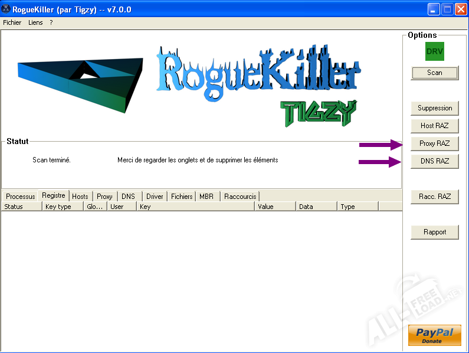Screen dimensions: 469x353
Task: Click the PayPal Donate button
Action: (434, 335)
